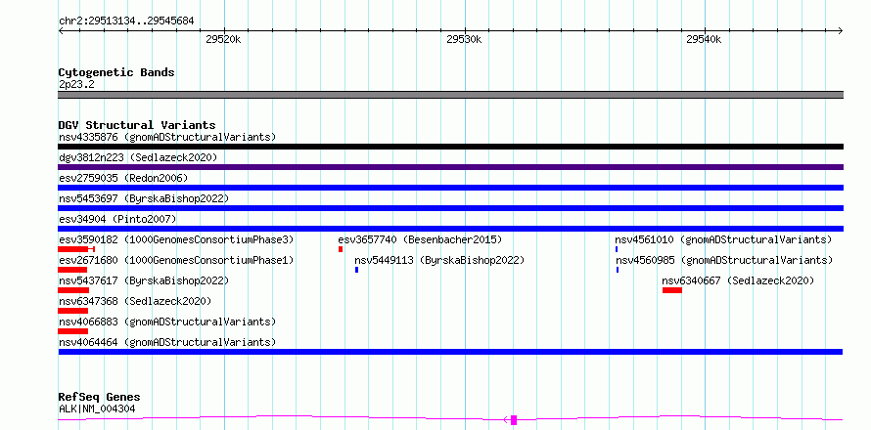
Task: Click red bar under nsv5437617
Action: click(x=73, y=290)
